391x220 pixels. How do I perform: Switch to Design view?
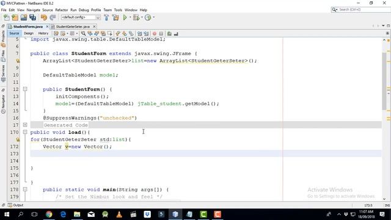point(29,33)
